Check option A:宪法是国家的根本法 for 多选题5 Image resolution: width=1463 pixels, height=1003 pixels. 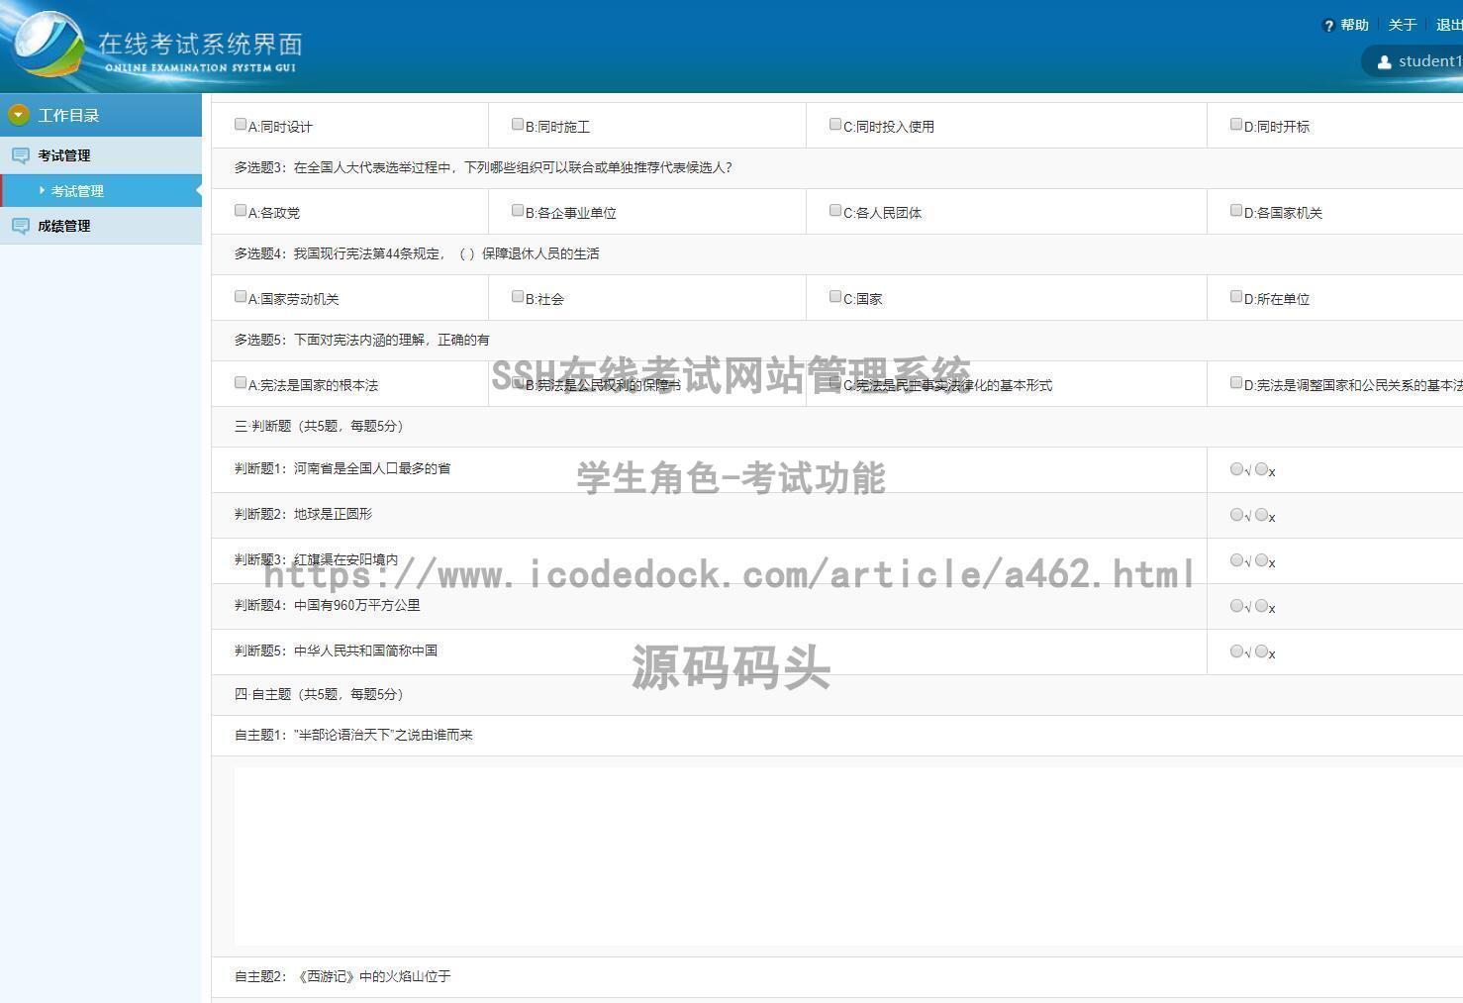pyautogui.click(x=241, y=381)
